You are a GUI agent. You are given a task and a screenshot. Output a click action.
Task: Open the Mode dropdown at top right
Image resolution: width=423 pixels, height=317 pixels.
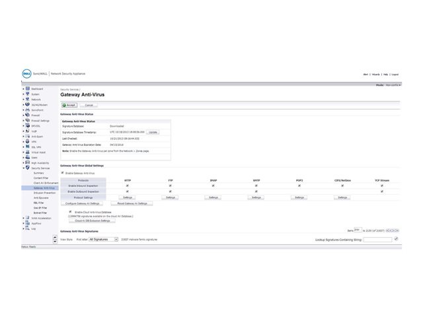pos(393,85)
